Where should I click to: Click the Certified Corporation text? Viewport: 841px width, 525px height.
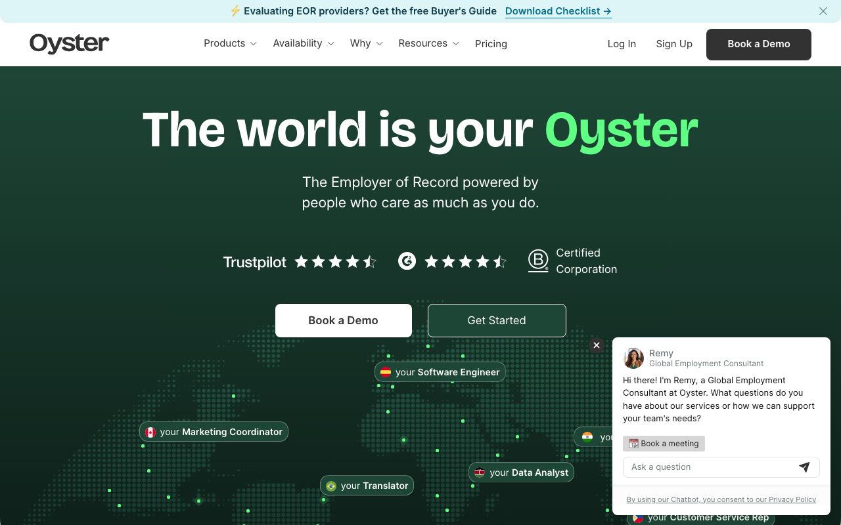click(587, 261)
